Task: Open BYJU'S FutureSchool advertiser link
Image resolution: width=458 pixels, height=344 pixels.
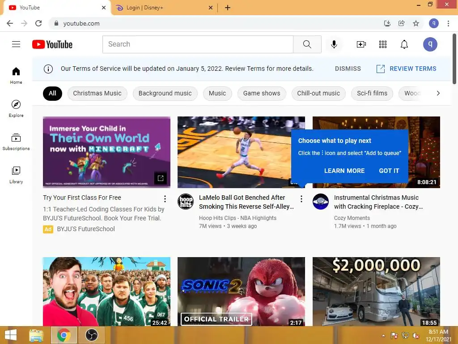Action: (x=86, y=229)
